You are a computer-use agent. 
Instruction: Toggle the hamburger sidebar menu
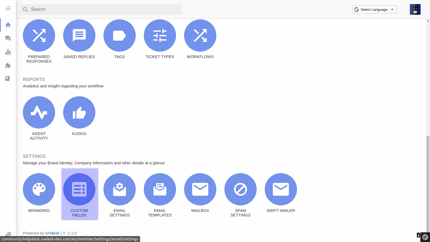(x=8, y=8)
